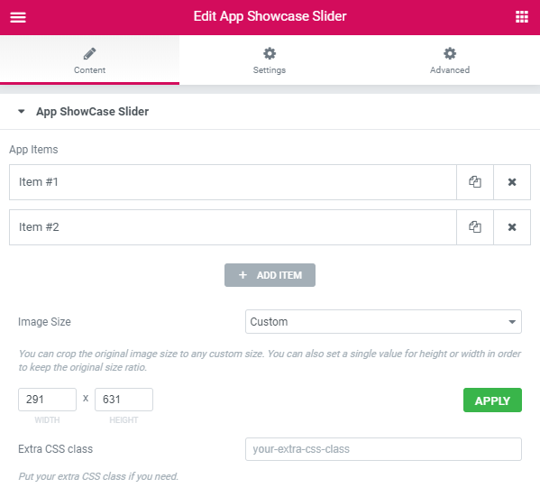Viewport: 540px width, 497px height.
Task: Open the widgets grid icon
Action: [x=522, y=16]
